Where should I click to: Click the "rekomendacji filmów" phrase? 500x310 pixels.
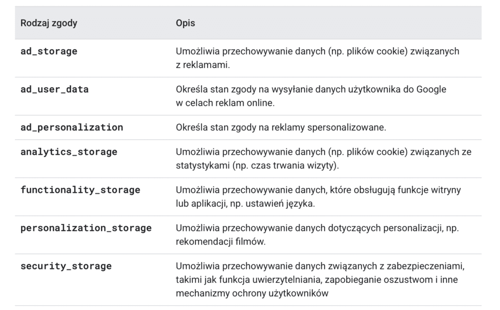pos(221,242)
